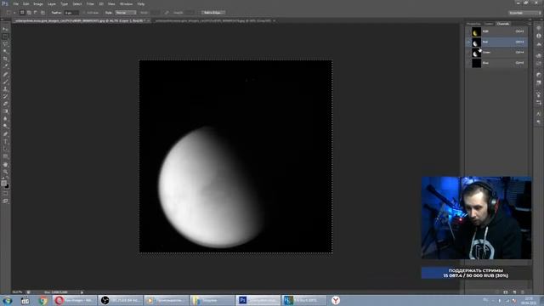Toggle visibility of the Blue channel
The height and width of the screenshot is (306, 544).
(x=468, y=63)
